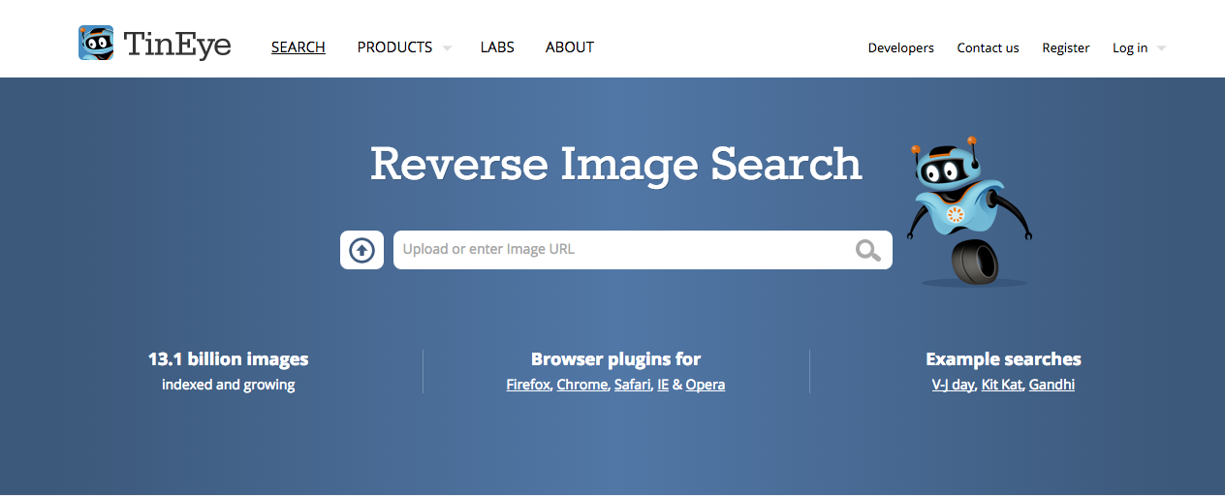Image resolution: width=1225 pixels, height=496 pixels.
Task: Try the V-J day example search
Action: [x=953, y=385]
